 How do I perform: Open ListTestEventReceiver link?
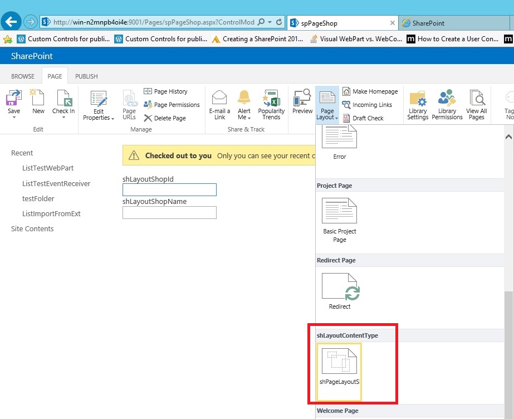[56, 184]
